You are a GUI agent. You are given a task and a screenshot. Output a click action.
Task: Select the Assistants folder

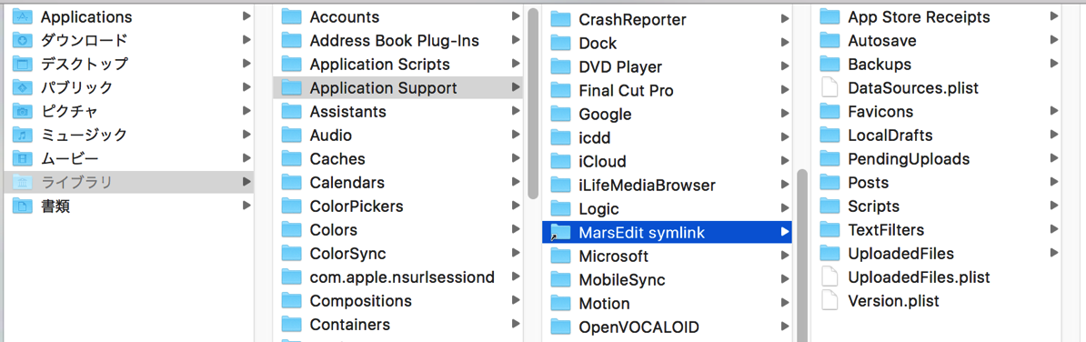(x=398, y=112)
